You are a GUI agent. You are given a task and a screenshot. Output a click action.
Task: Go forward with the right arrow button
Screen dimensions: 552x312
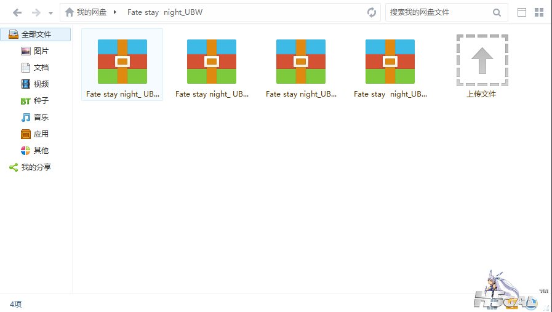pos(36,13)
